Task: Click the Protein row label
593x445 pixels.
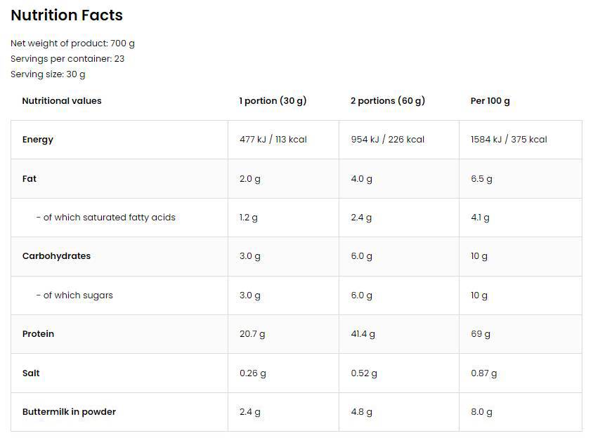Action: click(39, 334)
